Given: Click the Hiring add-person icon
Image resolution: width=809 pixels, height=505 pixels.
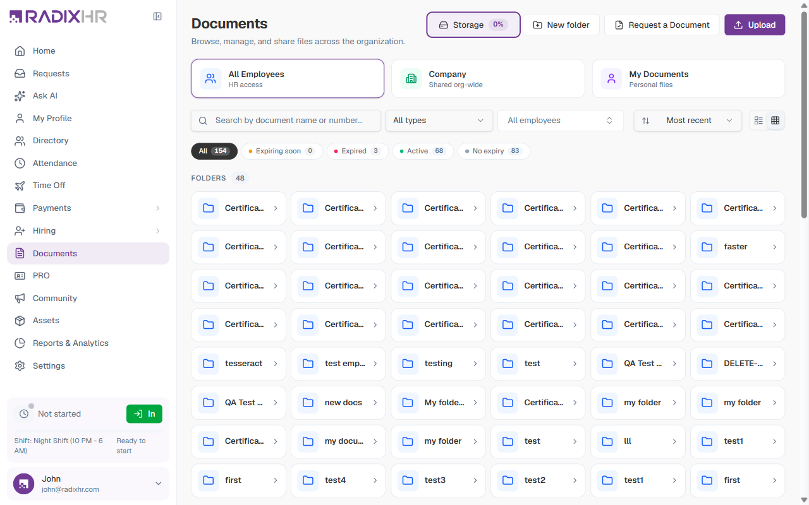Looking at the screenshot, I should pyautogui.click(x=20, y=231).
